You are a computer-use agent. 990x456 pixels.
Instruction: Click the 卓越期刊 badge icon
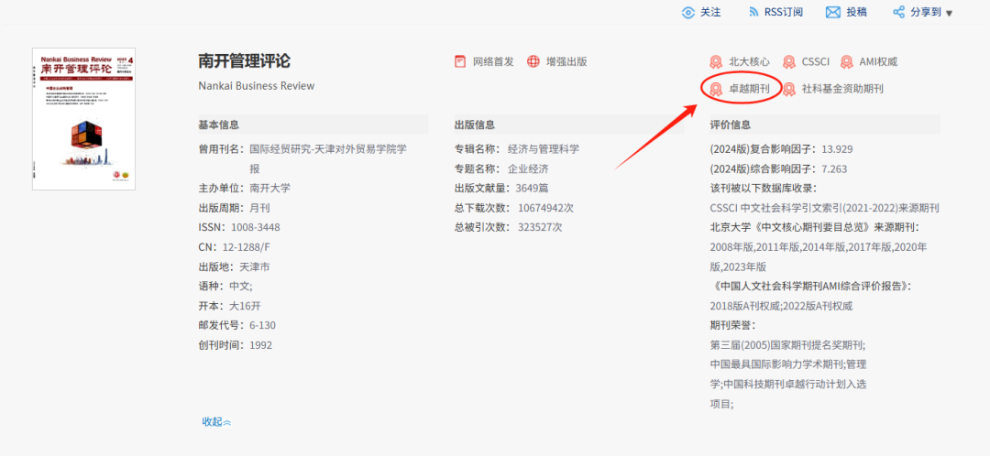coord(716,89)
